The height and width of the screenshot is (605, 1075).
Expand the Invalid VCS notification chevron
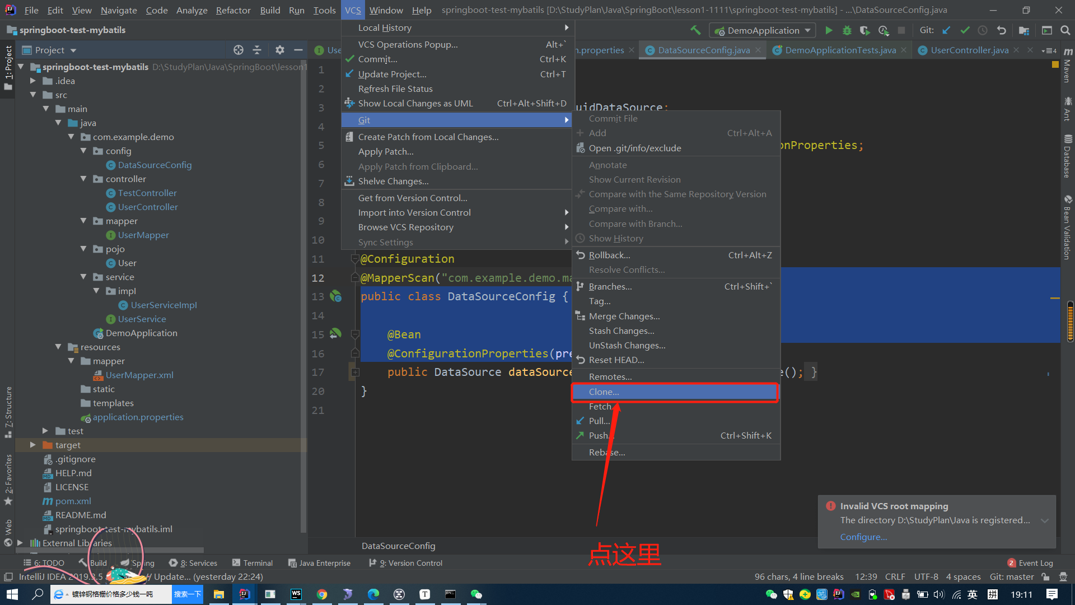pos(1044,520)
